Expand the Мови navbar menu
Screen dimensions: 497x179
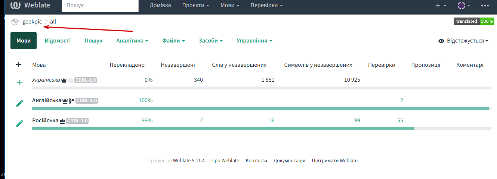tap(230, 6)
